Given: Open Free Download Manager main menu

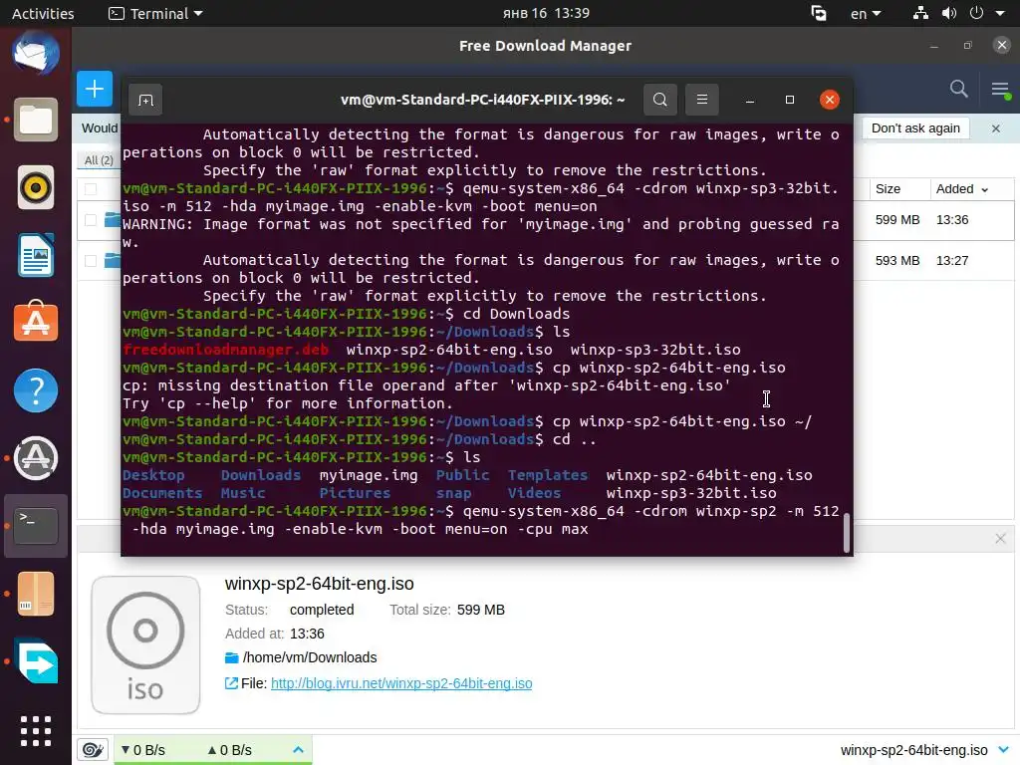Looking at the screenshot, I should pyautogui.click(x=1000, y=89).
